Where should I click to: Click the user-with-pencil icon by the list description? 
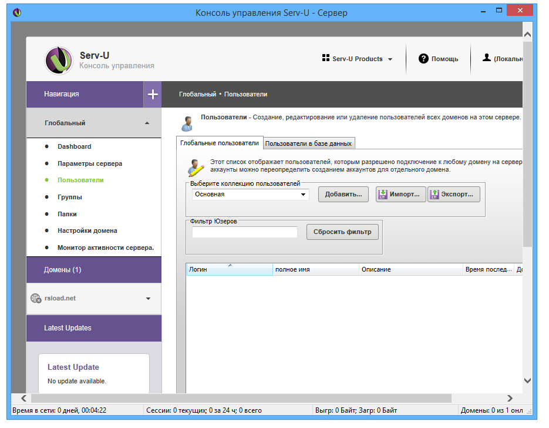[x=196, y=168]
